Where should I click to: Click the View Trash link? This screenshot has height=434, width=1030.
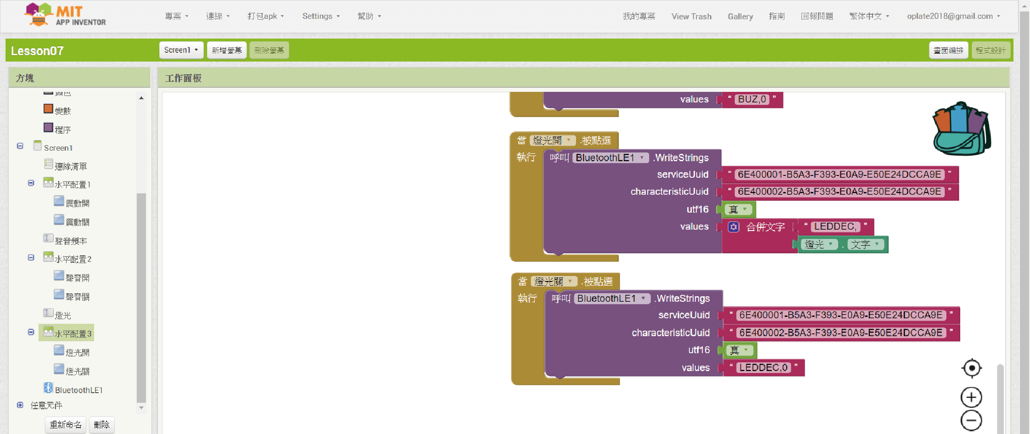click(x=691, y=16)
